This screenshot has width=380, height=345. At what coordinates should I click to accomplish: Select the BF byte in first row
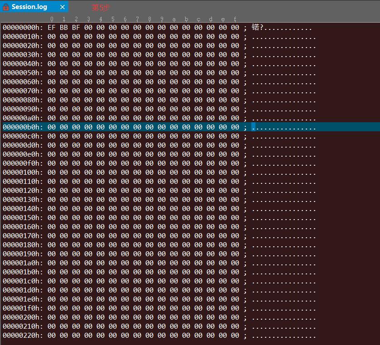(76, 27)
